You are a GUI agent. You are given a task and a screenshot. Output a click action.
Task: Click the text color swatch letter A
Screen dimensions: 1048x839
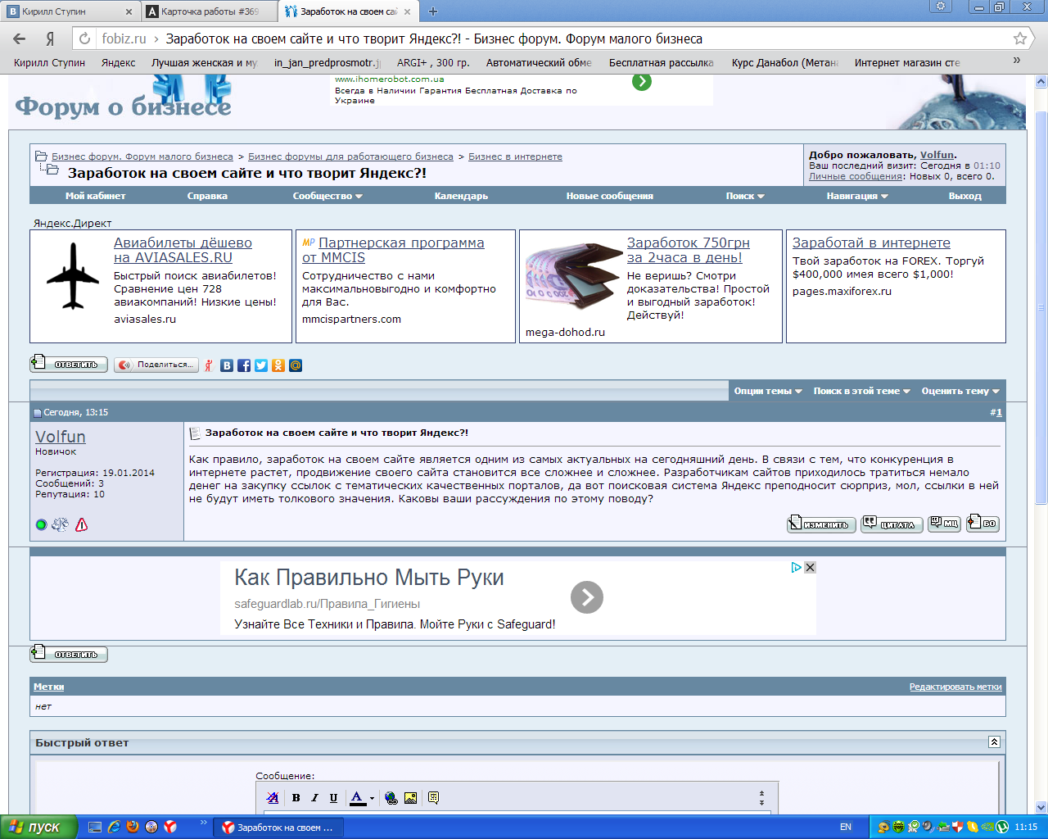point(357,797)
